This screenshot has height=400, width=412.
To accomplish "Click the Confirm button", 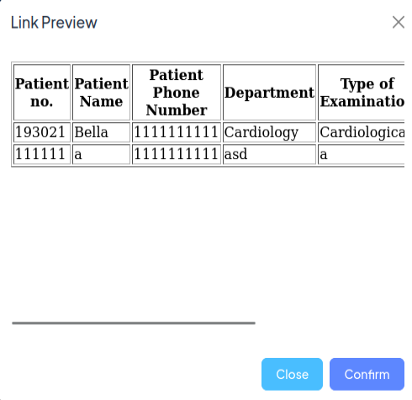I will point(367,374).
